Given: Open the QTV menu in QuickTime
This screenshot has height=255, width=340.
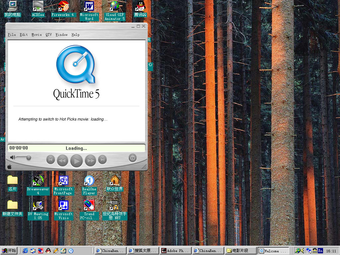Looking at the screenshot, I should click(x=48, y=35).
